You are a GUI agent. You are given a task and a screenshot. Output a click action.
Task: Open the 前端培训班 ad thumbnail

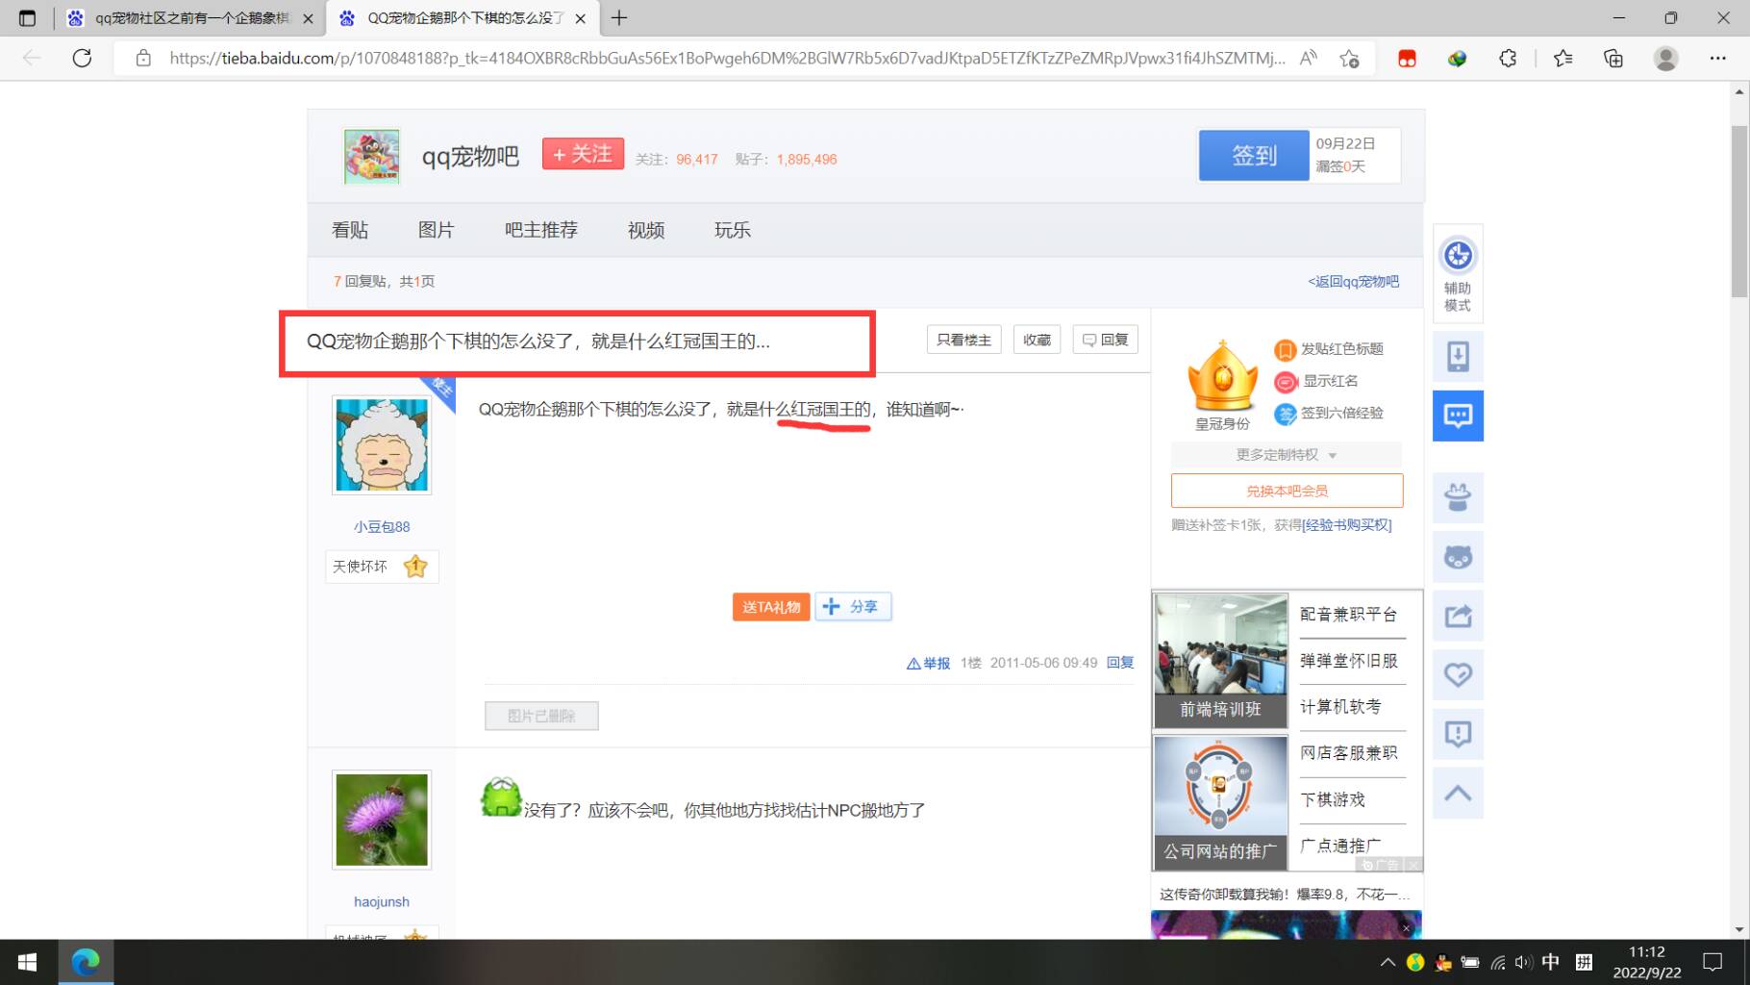(x=1220, y=660)
